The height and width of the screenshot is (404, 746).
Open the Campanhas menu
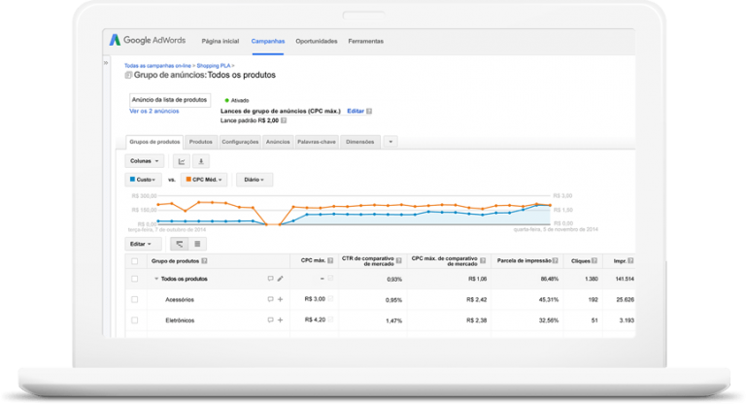tap(268, 42)
